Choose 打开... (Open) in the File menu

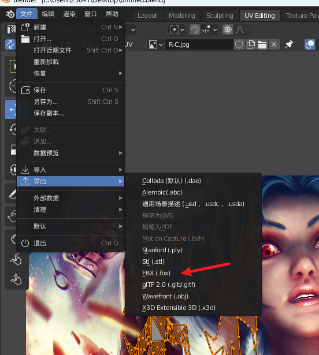pyautogui.click(x=71, y=39)
